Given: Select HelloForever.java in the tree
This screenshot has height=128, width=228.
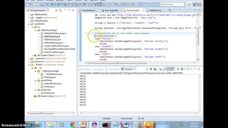Looking at the screenshot, I should pyautogui.click(x=52, y=37).
